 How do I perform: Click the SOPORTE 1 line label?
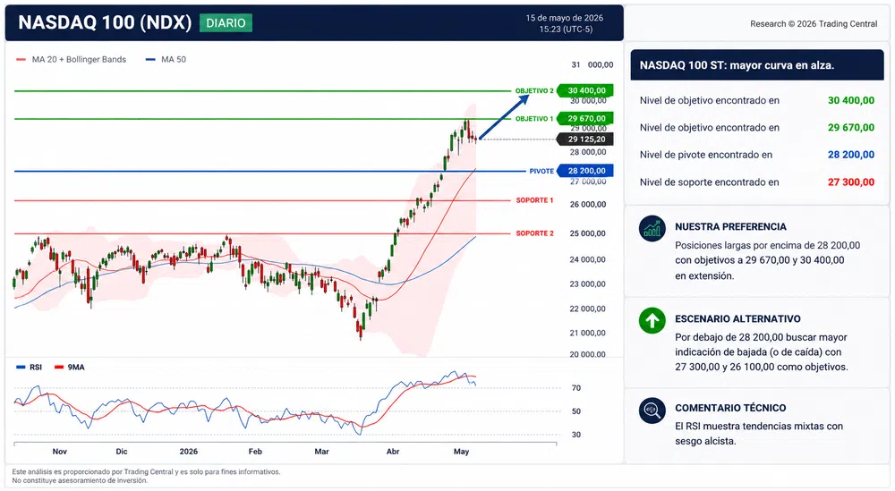pyautogui.click(x=535, y=200)
